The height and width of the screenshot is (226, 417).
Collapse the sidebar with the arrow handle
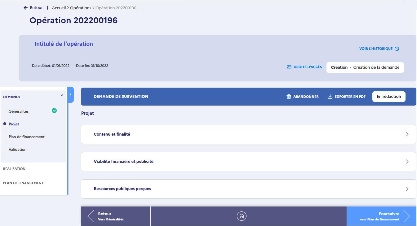click(71, 94)
